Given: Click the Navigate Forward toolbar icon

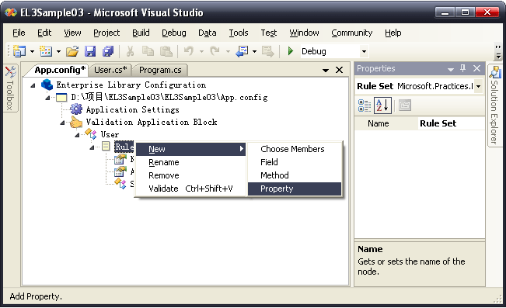Looking at the screenshot, I should (x=268, y=51).
